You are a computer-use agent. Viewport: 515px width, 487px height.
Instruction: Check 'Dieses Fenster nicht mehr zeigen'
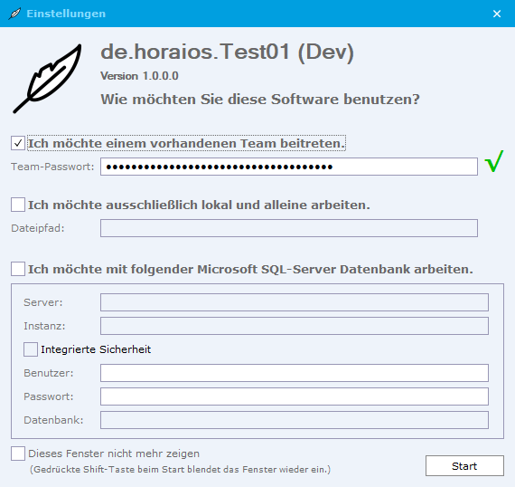tap(18, 454)
